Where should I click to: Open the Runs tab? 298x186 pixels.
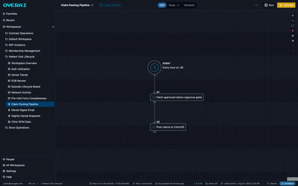pyautogui.click(x=174, y=5)
